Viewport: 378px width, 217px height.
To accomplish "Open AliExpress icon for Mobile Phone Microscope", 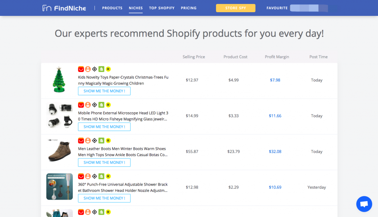I will coord(81,105).
